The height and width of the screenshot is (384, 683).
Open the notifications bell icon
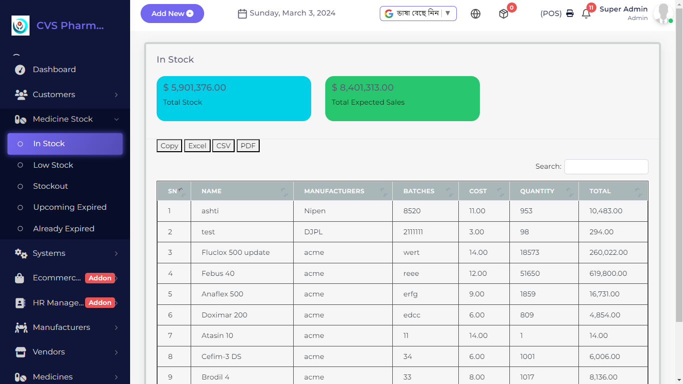[586, 14]
